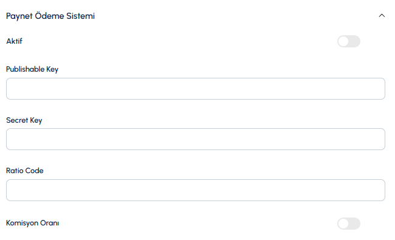
Task: Select the Ratio Code input field
Action: [x=196, y=190]
